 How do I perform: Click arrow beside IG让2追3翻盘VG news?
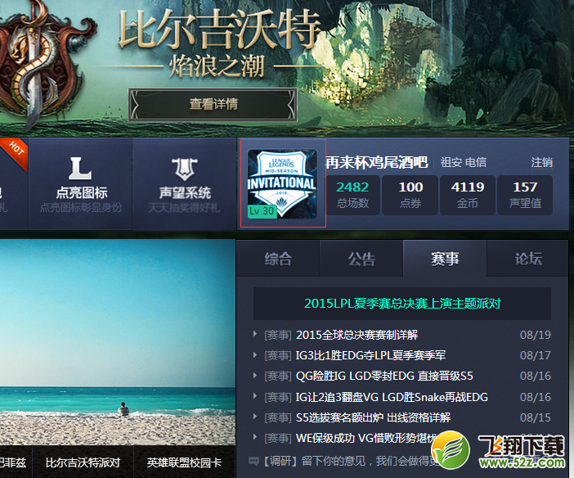click(x=255, y=395)
